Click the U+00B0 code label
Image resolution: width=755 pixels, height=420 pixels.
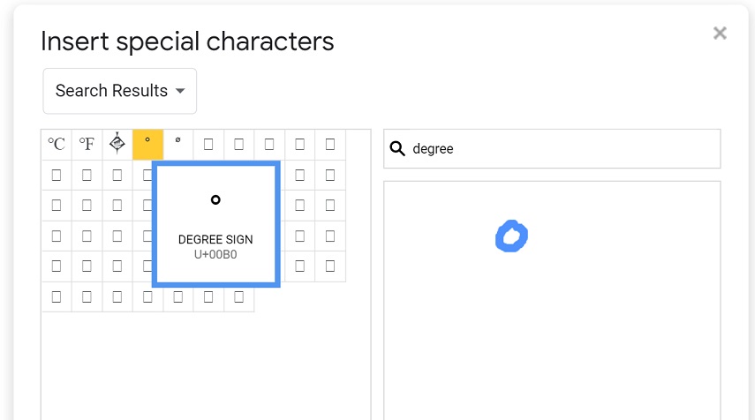coord(215,254)
